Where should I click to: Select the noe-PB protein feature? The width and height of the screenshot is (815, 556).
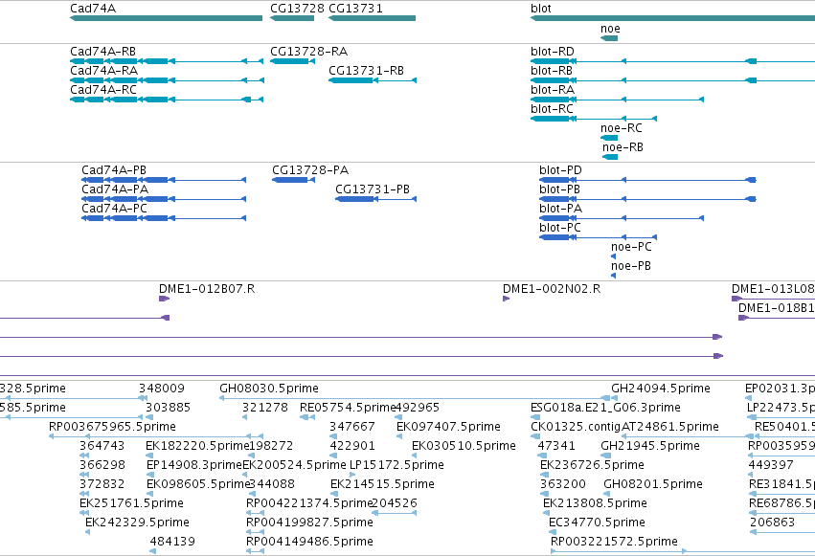[613, 276]
